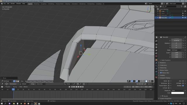
Task: Enable Wireframe display checkbox
Action: [169, 83]
